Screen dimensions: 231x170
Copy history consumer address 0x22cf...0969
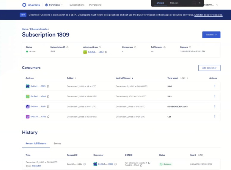(115, 164)
